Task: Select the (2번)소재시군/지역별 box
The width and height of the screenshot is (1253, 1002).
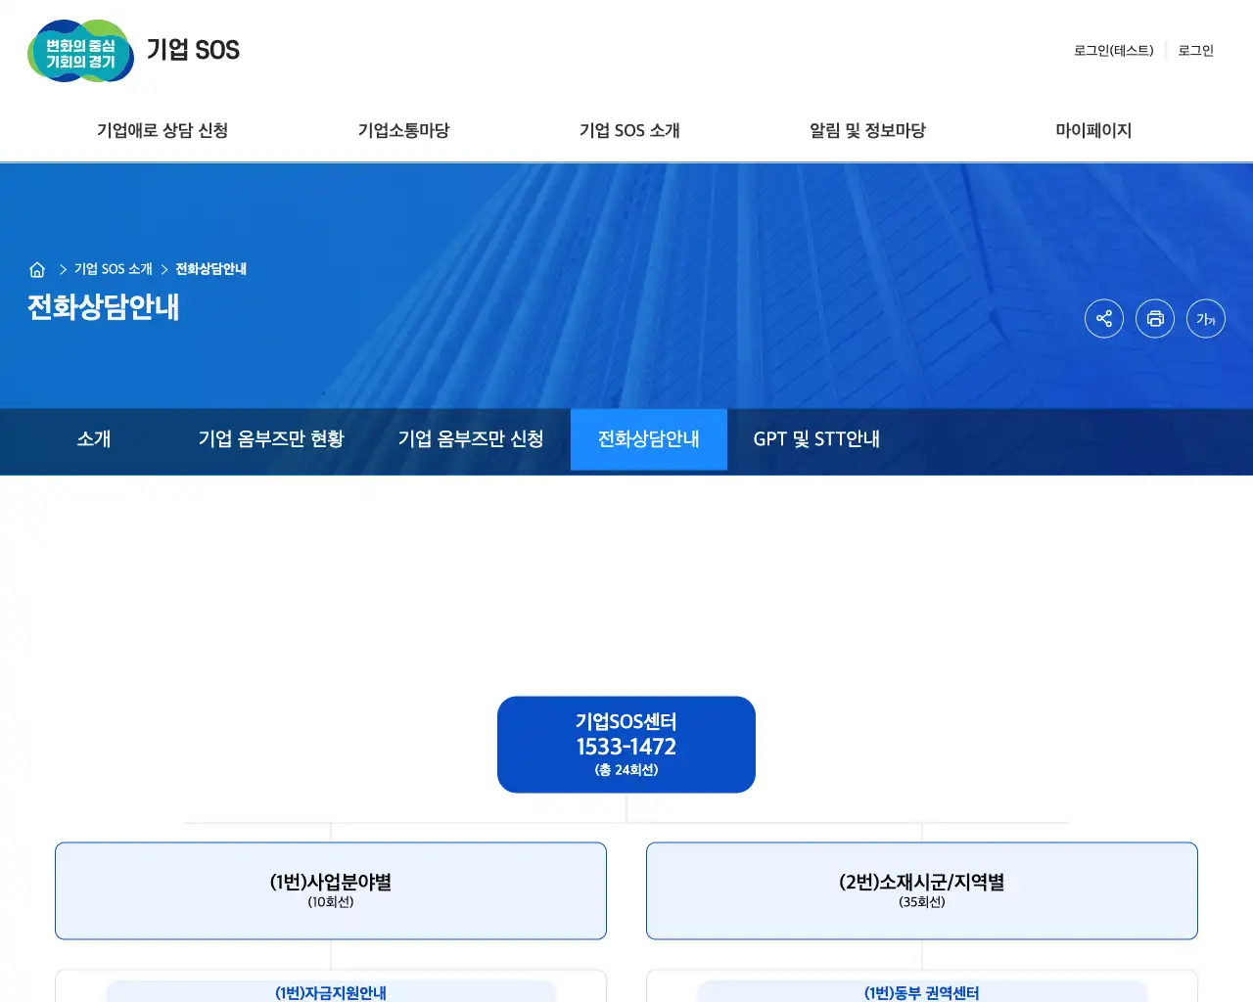Action: [921, 890]
